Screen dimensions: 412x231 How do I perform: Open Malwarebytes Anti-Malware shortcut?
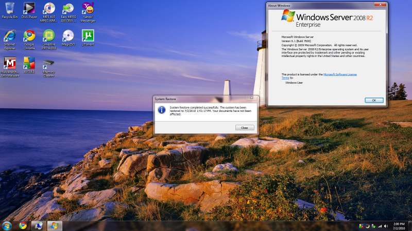click(x=10, y=64)
